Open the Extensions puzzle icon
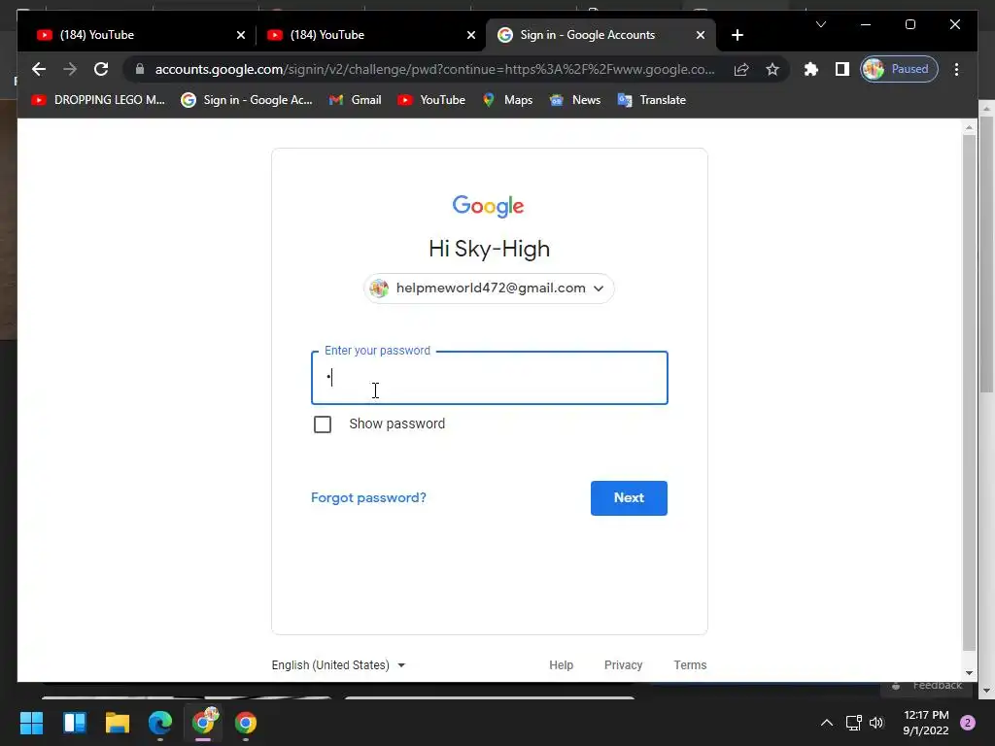Image resolution: width=995 pixels, height=746 pixels. [811, 69]
